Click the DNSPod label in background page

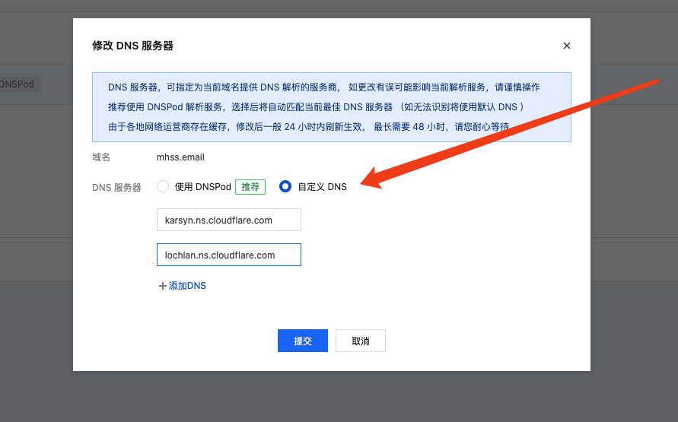[x=17, y=84]
